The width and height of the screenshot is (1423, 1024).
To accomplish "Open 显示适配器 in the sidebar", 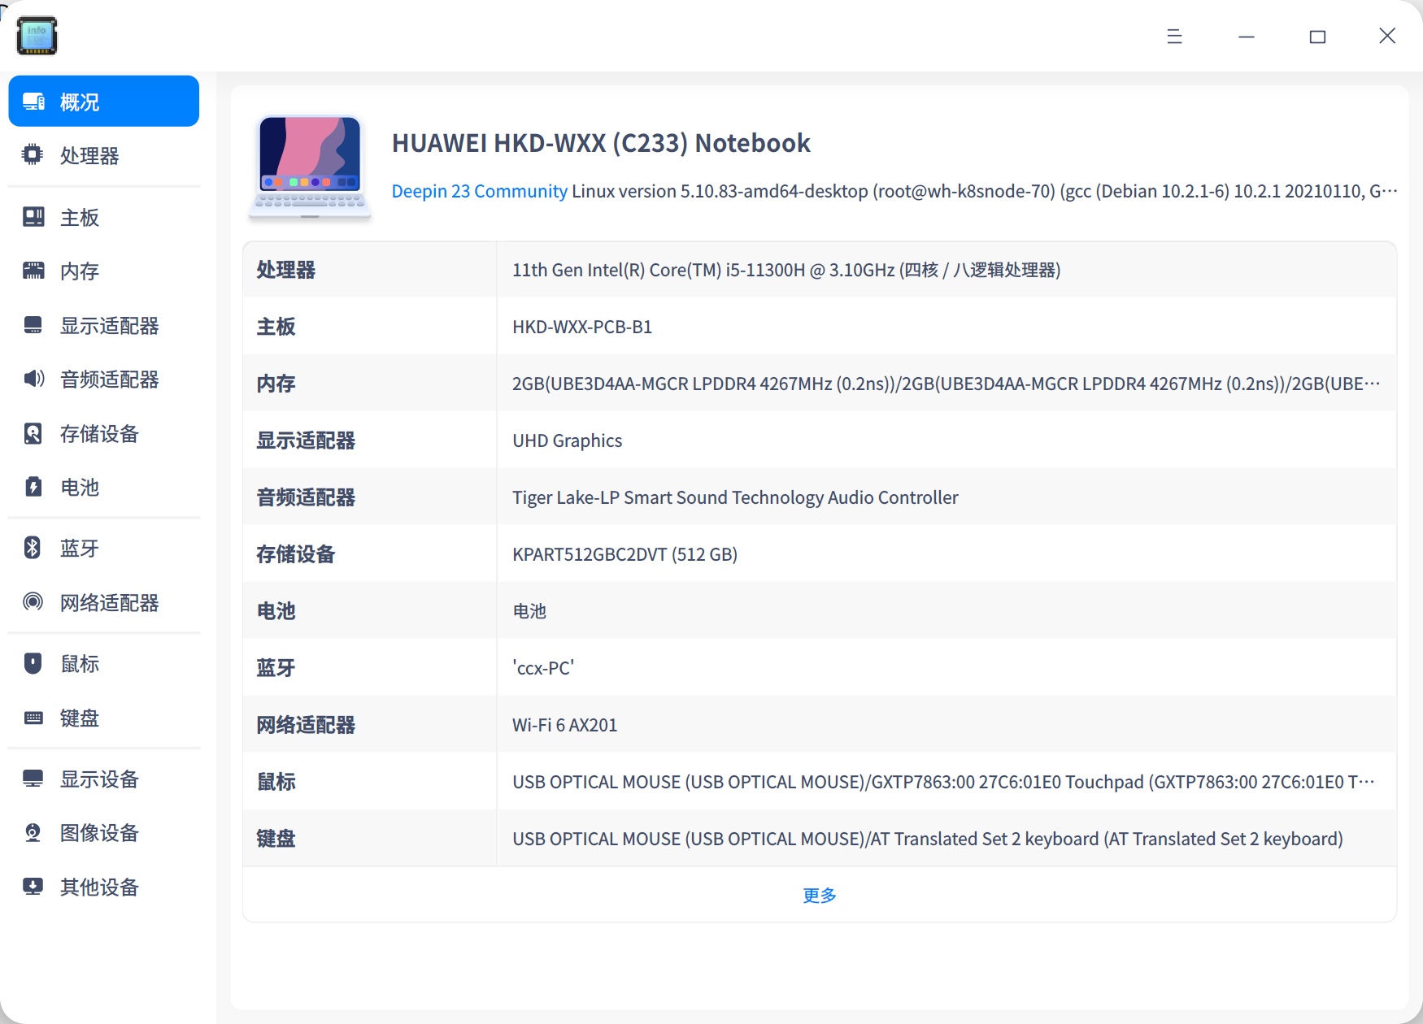I will point(104,325).
